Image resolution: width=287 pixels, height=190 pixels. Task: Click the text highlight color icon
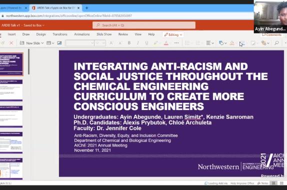156,43
